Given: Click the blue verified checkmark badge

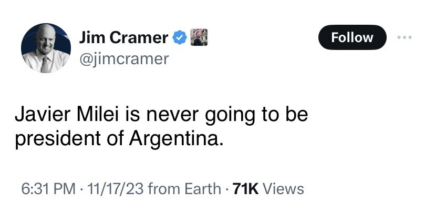Looking at the screenshot, I should [180, 37].
